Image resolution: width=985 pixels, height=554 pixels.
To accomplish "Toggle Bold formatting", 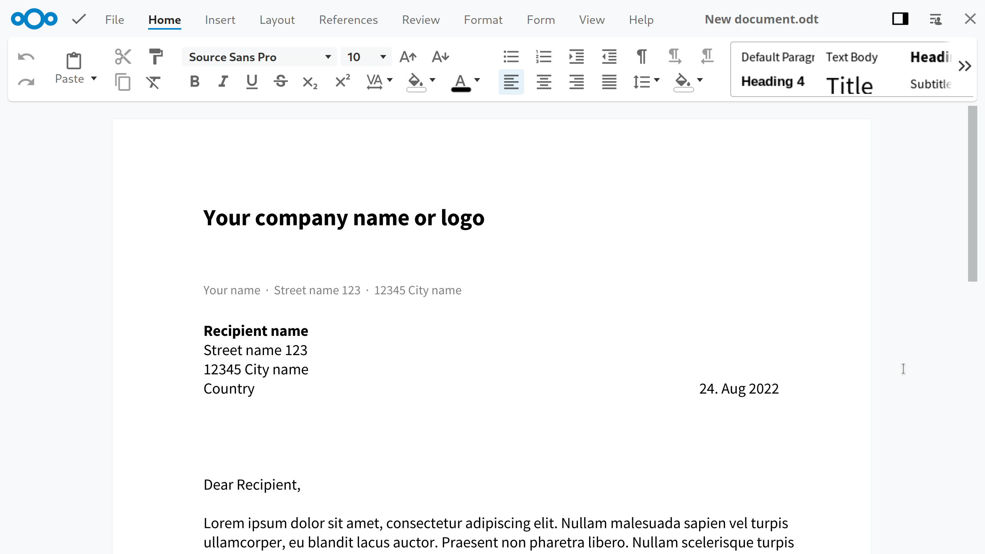I will [x=195, y=82].
